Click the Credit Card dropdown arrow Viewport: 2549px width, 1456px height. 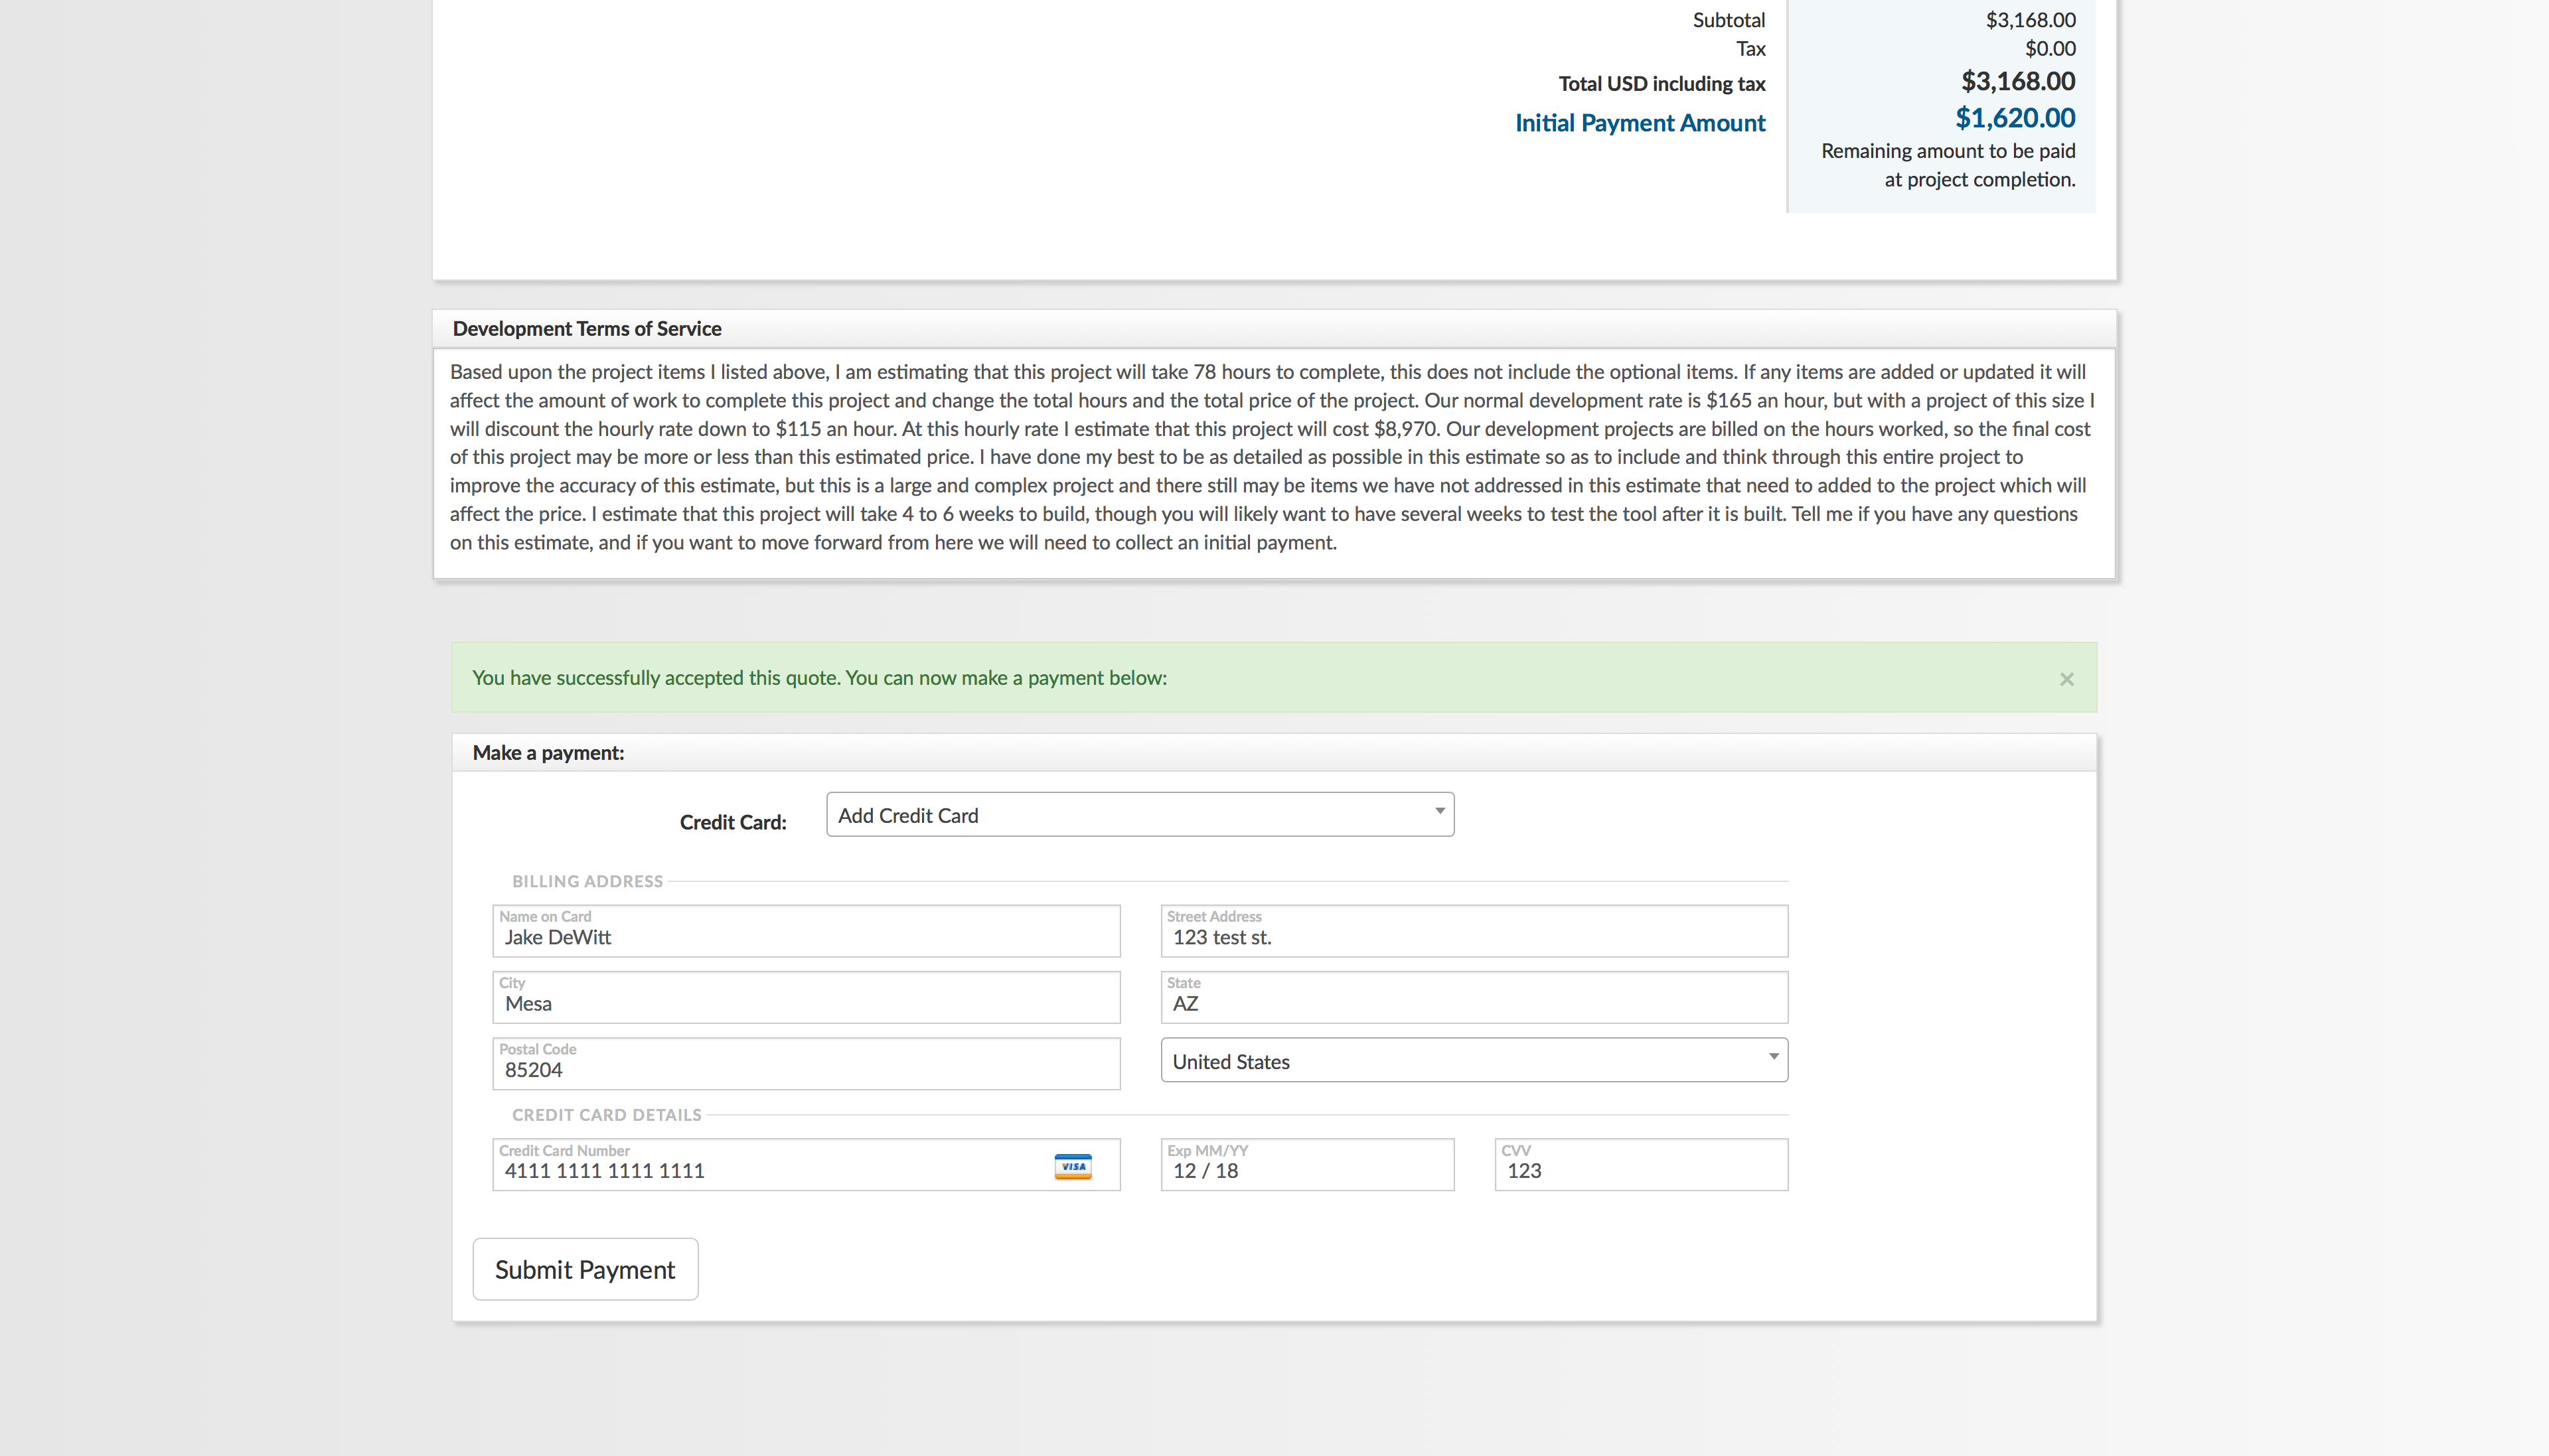(x=1439, y=811)
